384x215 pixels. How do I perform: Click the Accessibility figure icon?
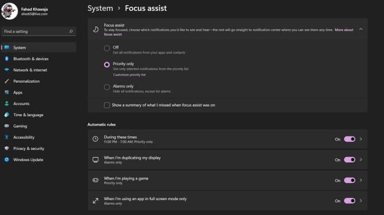coord(7,137)
